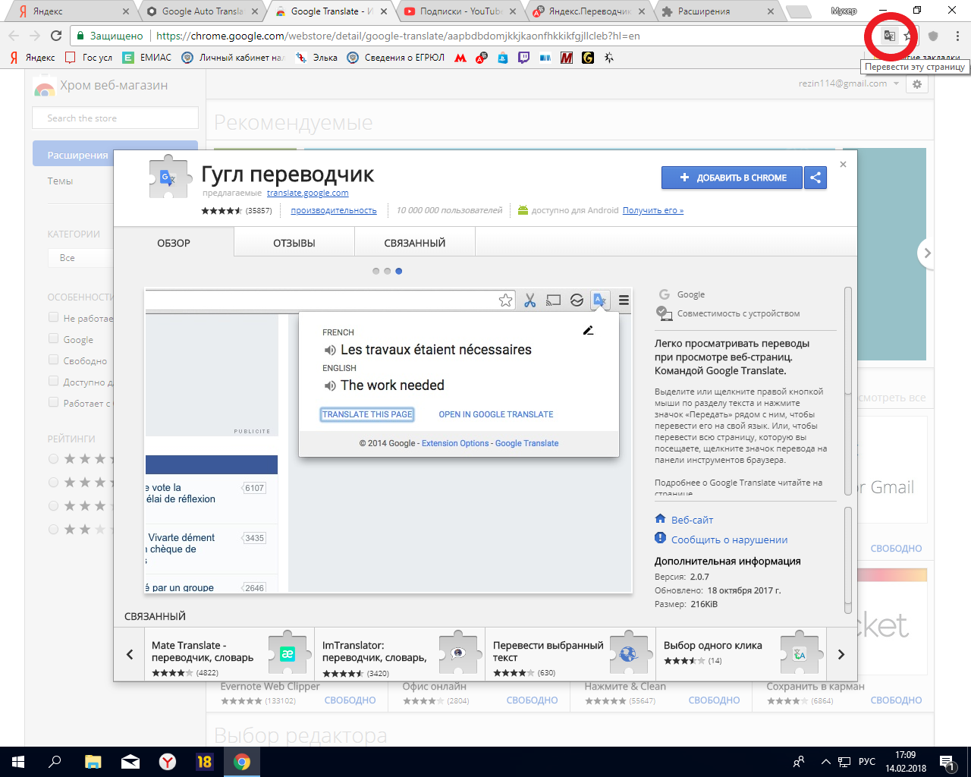Open File Explorer from the taskbar

[x=93, y=762]
